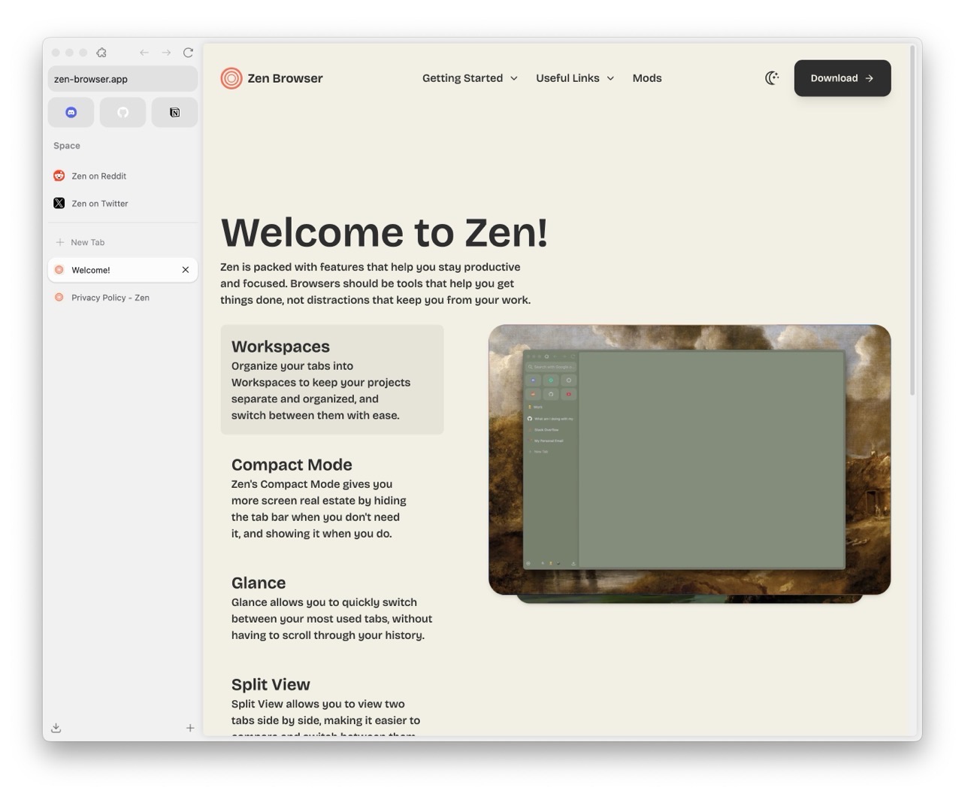Click the page vertical scrollbar

click(912, 220)
